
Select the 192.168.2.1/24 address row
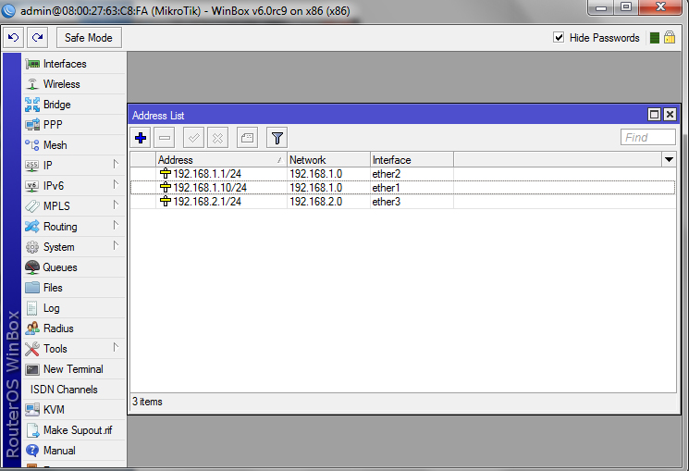click(403, 202)
